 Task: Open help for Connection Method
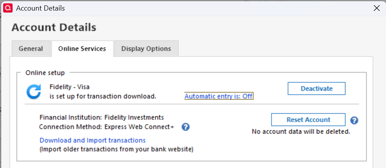click(186, 127)
